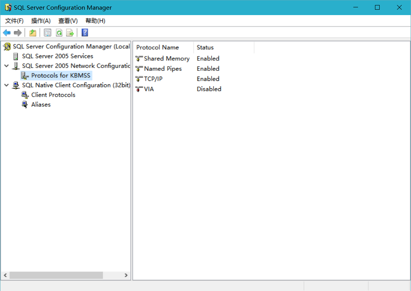
Task: Open the 操作(A) menu
Action: coord(41,21)
